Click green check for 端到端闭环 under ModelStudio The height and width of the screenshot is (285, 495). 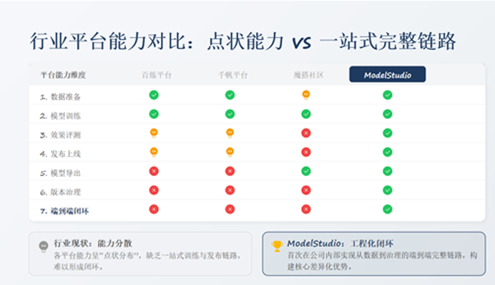click(x=388, y=209)
